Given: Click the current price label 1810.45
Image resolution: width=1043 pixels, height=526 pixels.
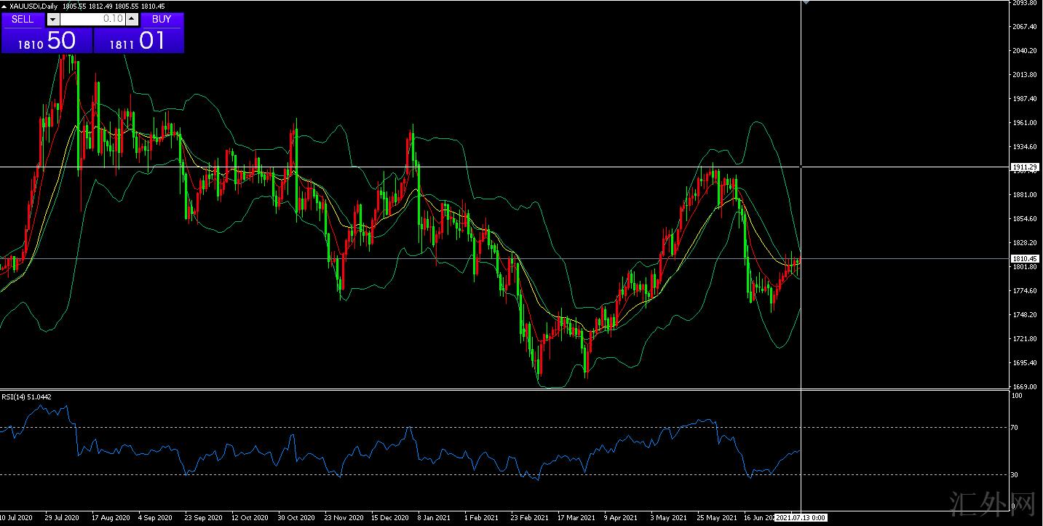Looking at the screenshot, I should click(x=1024, y=259).
